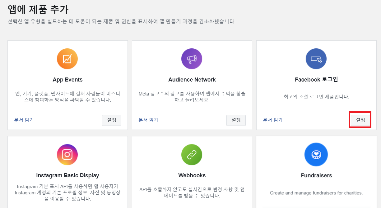Click the Fundraisers description about charities
This screenshot has height=208, width=381.
coord(316,193)
